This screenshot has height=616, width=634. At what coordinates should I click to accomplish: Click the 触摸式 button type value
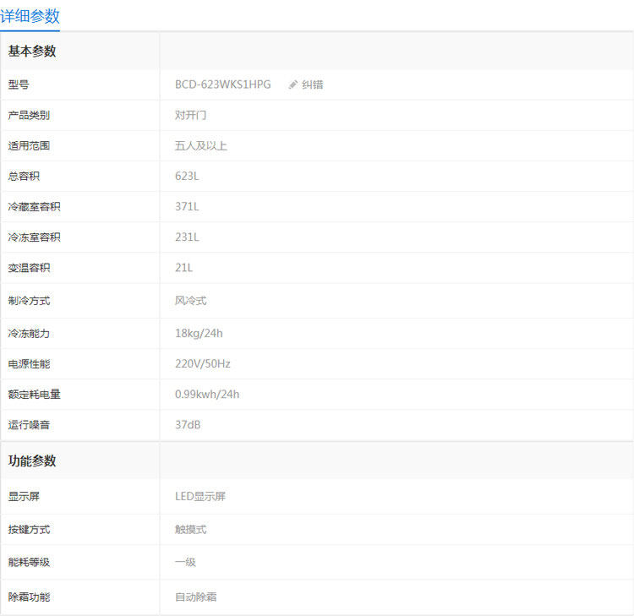[x=190, y=530]
